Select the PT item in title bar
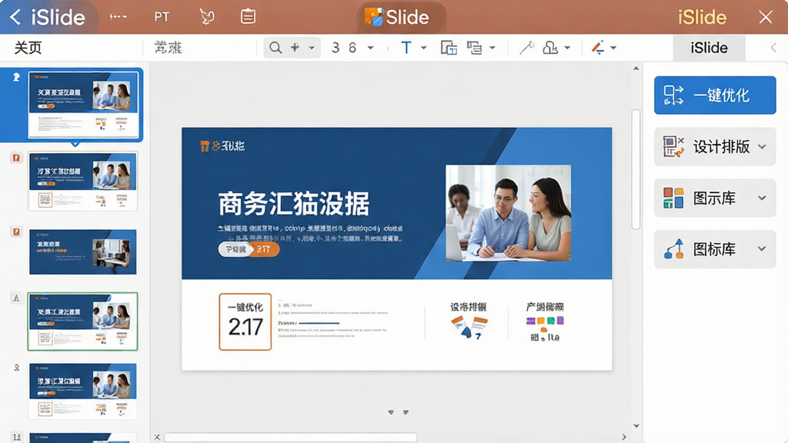 pos(162,17)
